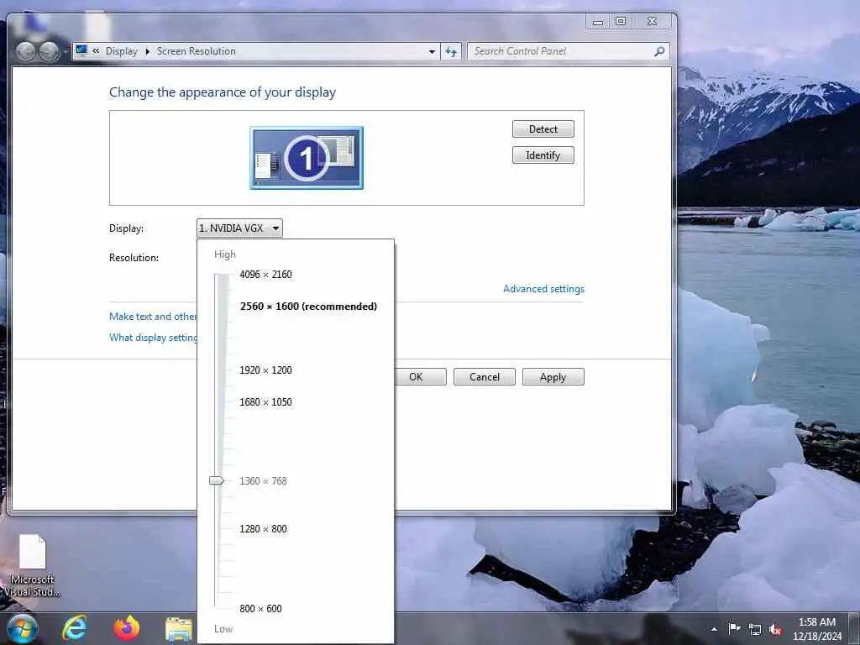Open the Display dropdown NVIDIA VGX
This screenshot has height=645, width=860.
click(x=239, y=228)
